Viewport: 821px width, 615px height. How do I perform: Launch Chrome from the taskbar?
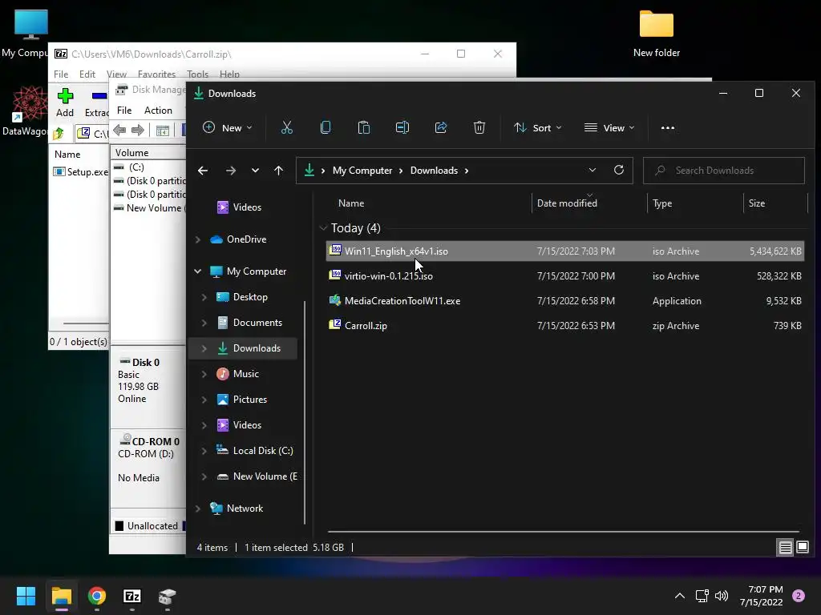[97, 596]
